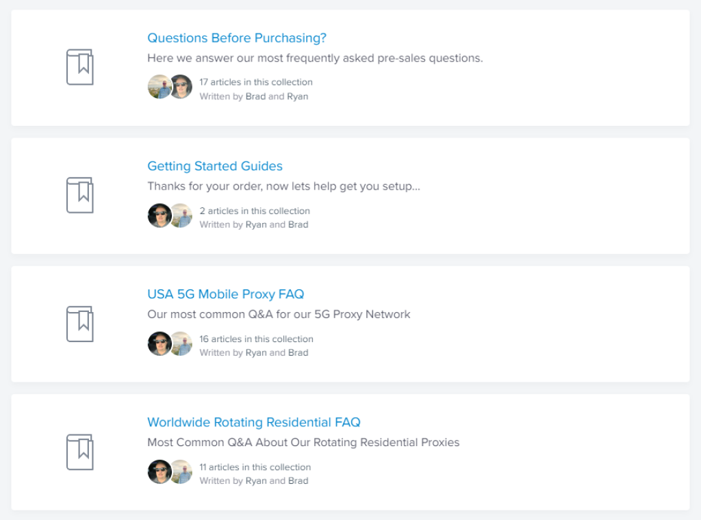Click the second author avatar under Worldwide Rotating Residential FAQ
701x520 pixels.
182,471
